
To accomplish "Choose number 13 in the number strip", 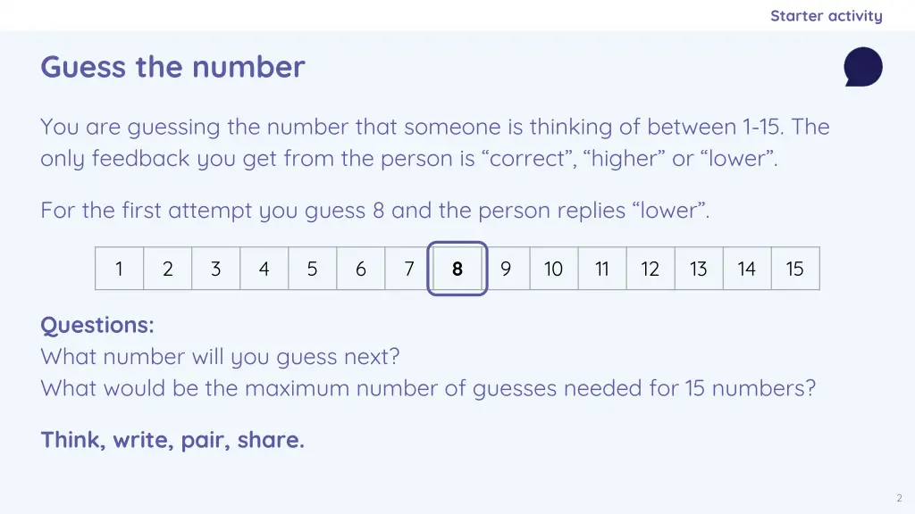I will coord(699,269).
